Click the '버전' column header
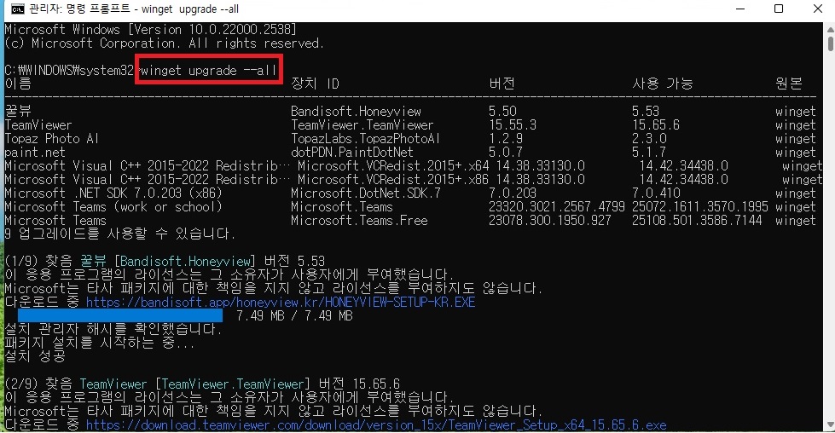The image size is (835, 433). 502,84
